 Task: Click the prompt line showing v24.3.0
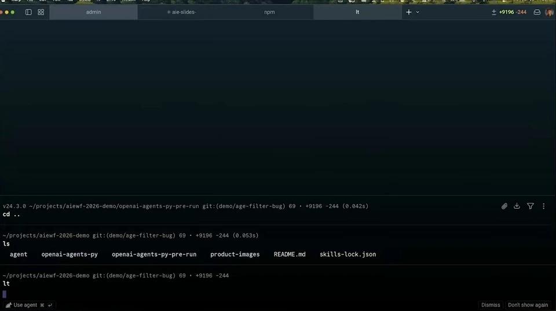pos(185,206)
